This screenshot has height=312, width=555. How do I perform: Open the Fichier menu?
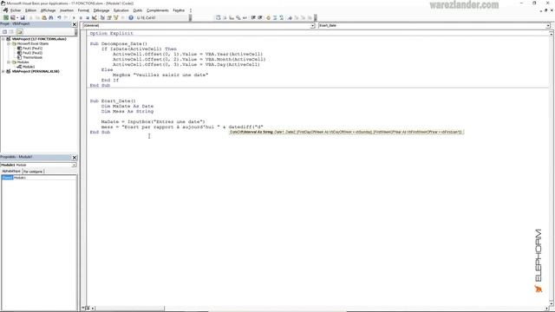[16, 10]
